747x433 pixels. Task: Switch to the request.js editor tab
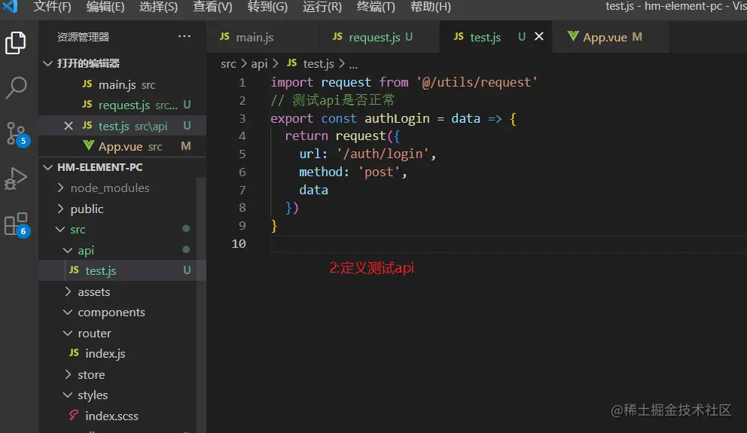coord(378,37)
